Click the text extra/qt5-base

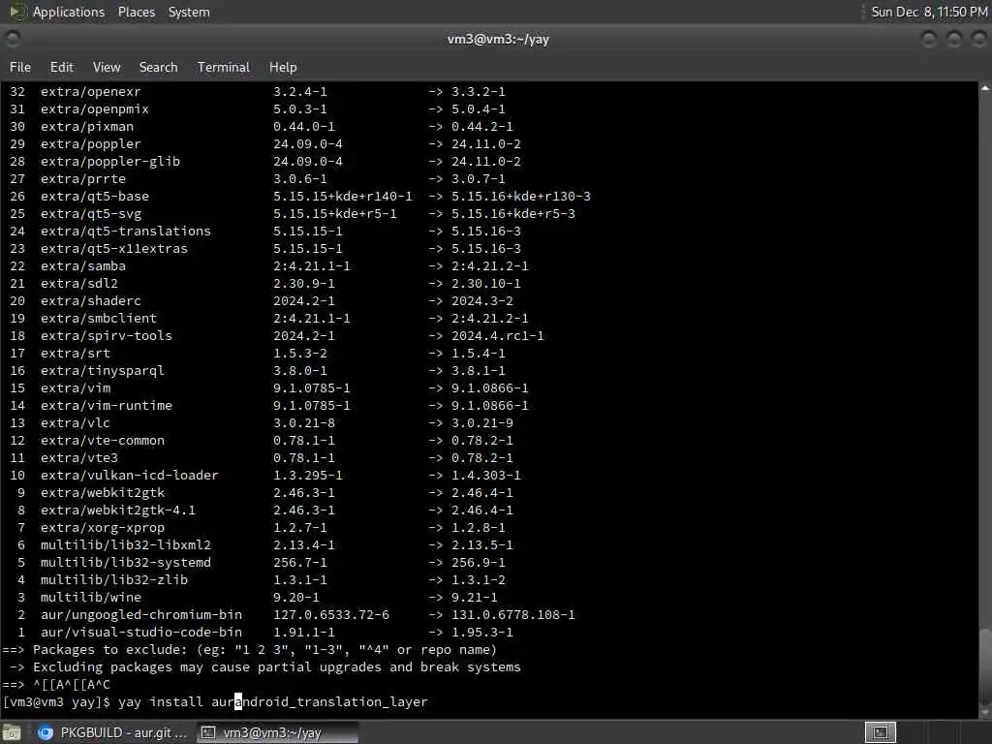[94, 196]
